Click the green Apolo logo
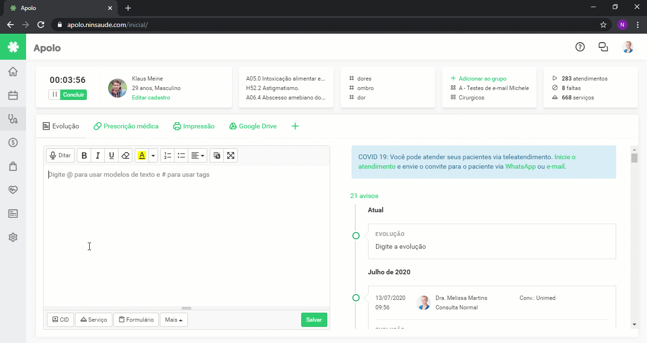This screenshot has height=343, width=647. coord(13,47)
